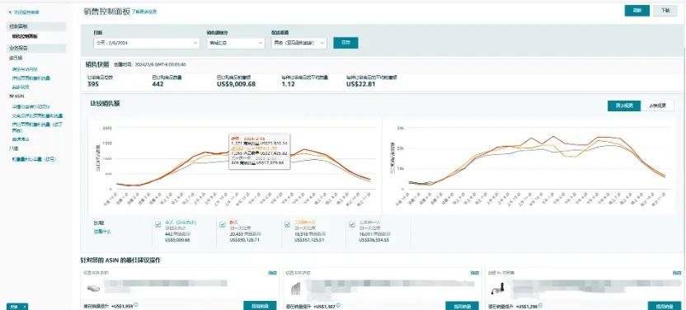Open product thumbnail in the +US$1,298 card
The image size is (686, 310).
coord(499,289)
